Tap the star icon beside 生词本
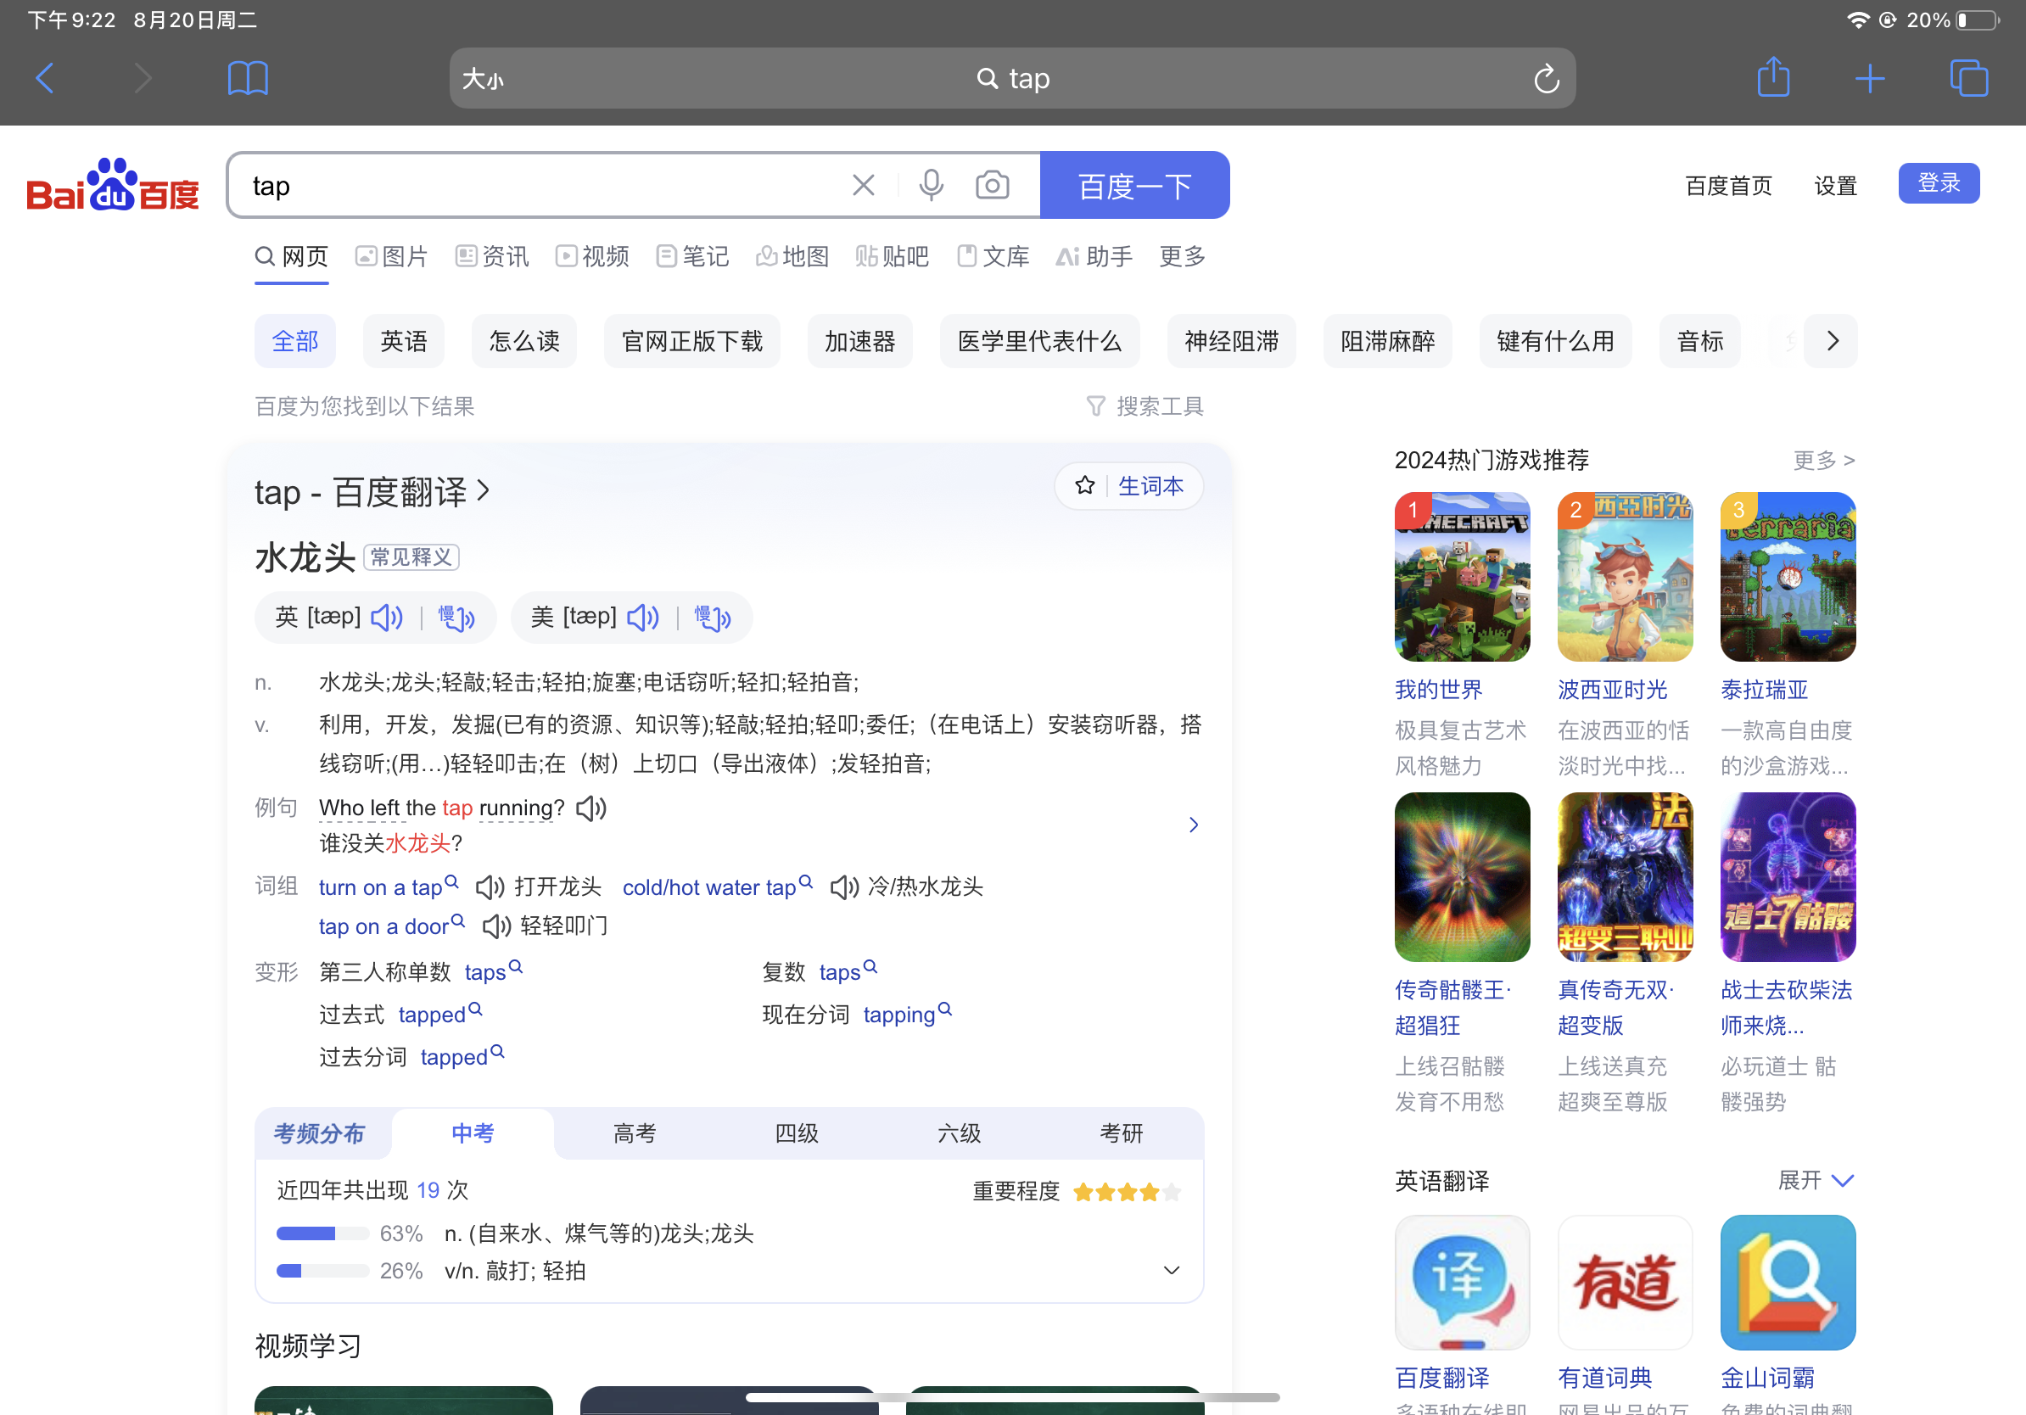Viewport: 2026px width, 1415px height. (x=1084, y=485)
